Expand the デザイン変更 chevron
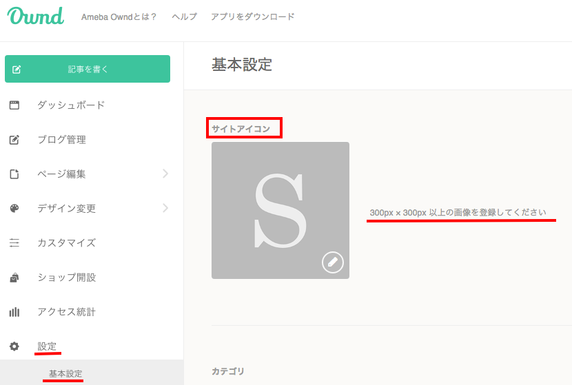The image size is (572, 385). tap(165, 208)
